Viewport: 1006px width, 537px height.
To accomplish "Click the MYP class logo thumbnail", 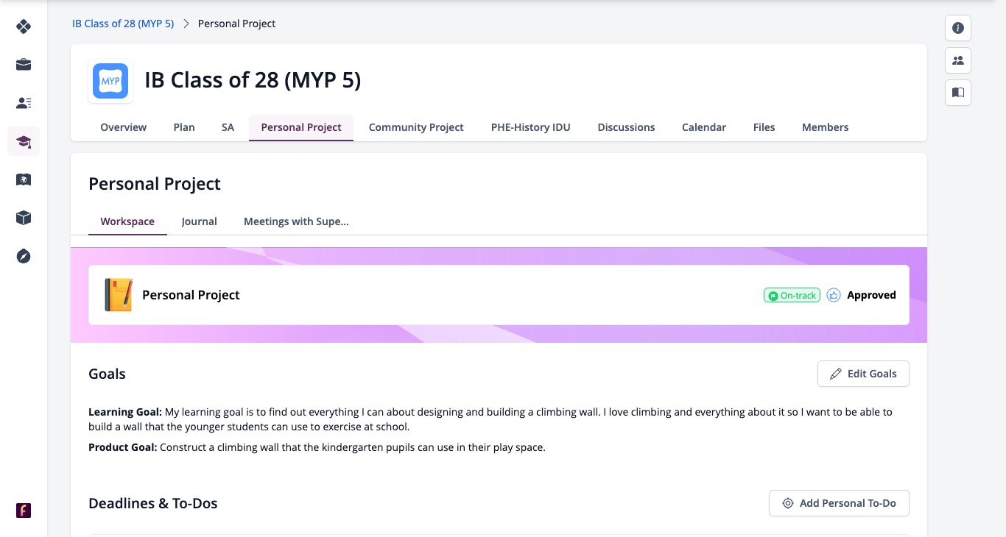I will pos(110,81).
